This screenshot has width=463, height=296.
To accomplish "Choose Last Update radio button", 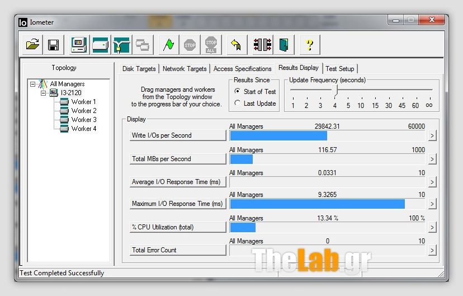I will click(x=237, y=103).
